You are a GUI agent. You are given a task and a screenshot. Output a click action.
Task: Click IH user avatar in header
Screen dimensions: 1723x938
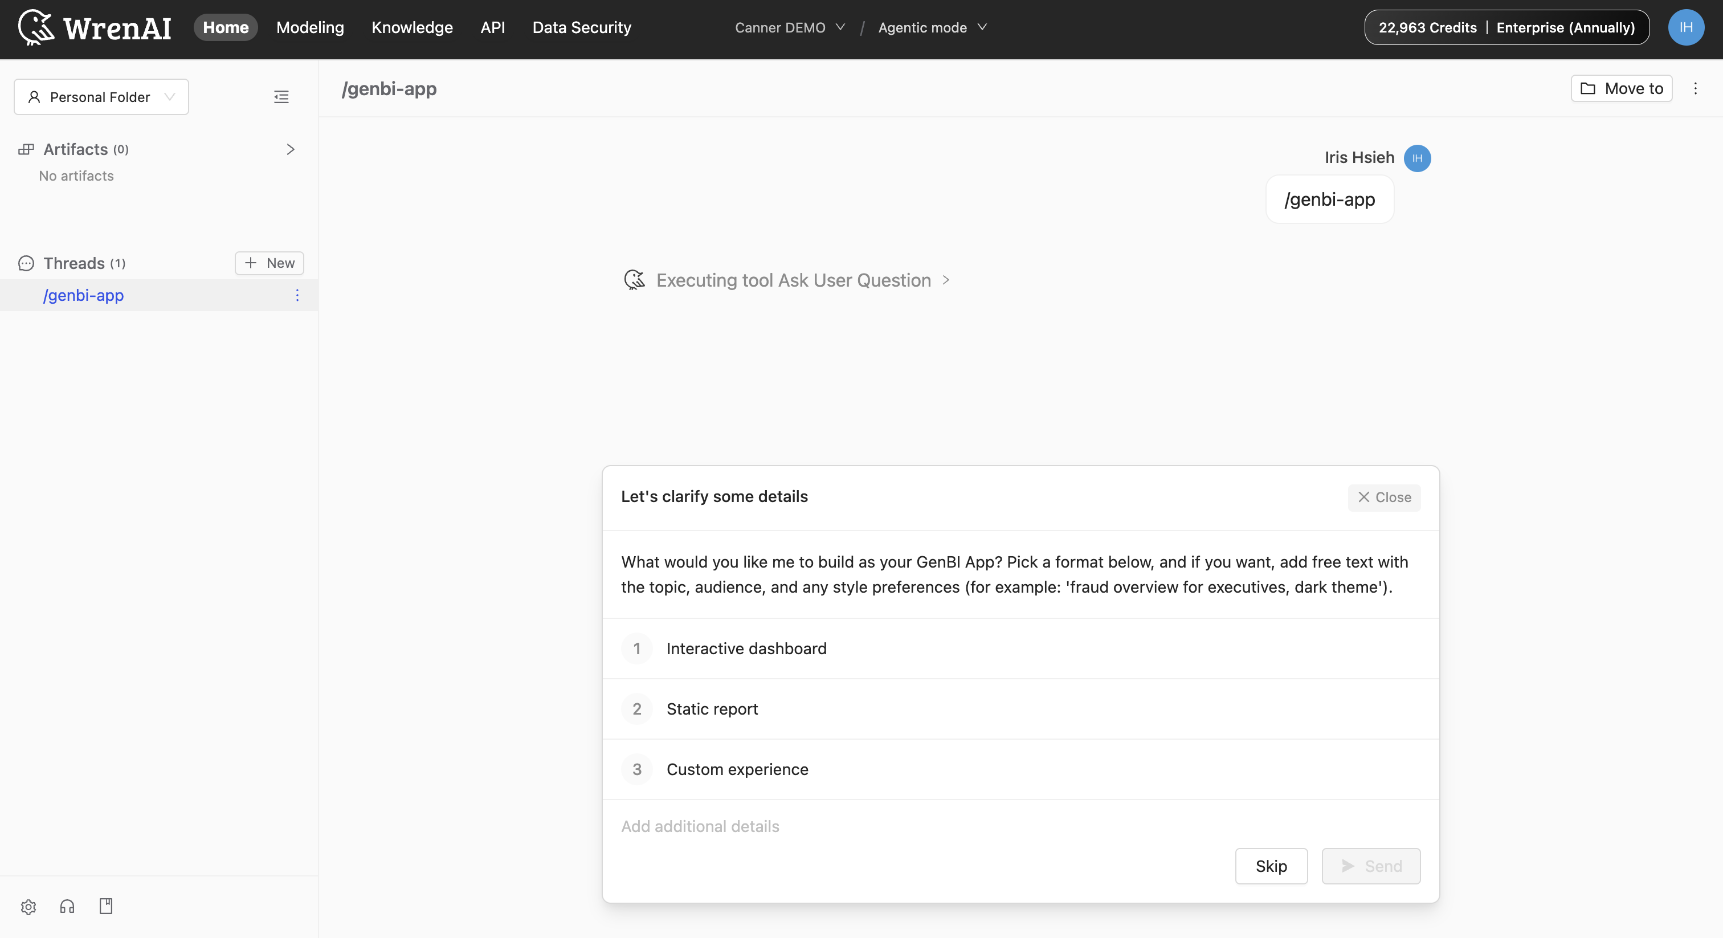(x=1685, y=27)
